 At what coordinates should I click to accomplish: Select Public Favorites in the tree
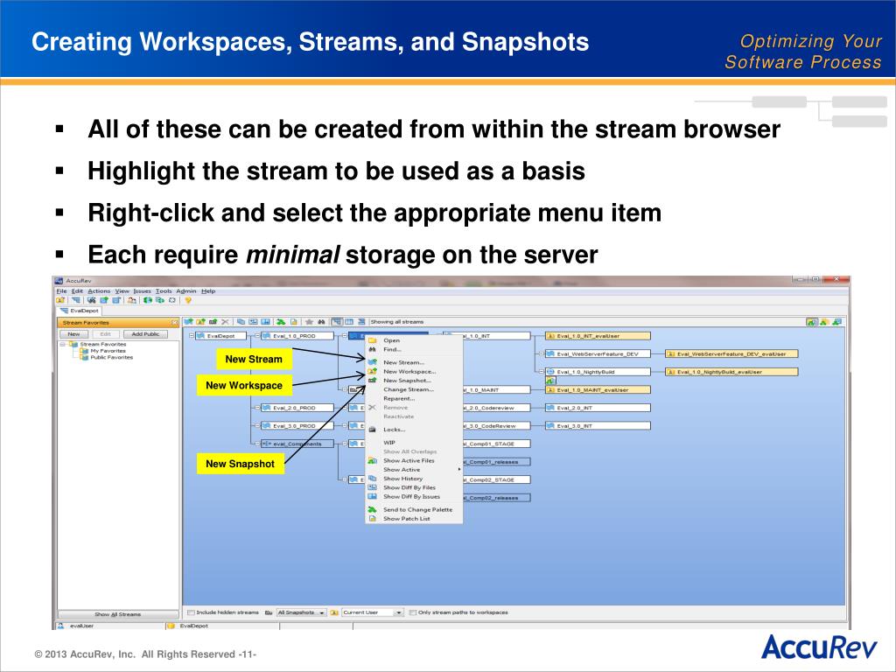point(111,358)
